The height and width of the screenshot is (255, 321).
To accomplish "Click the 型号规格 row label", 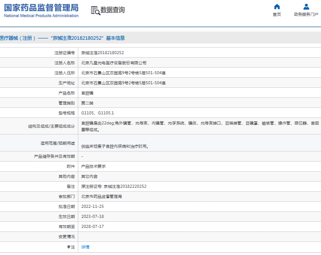I will point(67,113).
